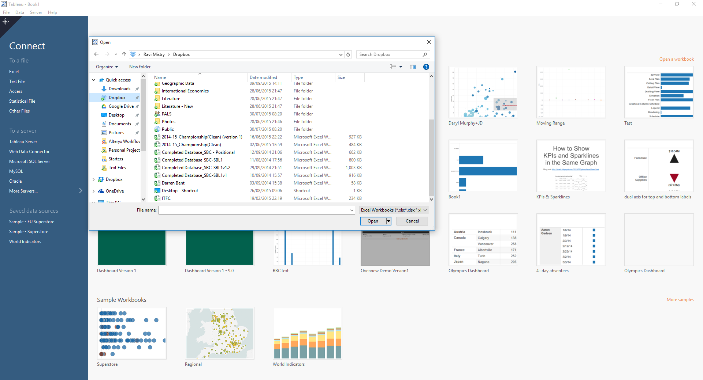703x380 pixels.
Task: Expand the OneDrive tree node
Action: point(94,191)
